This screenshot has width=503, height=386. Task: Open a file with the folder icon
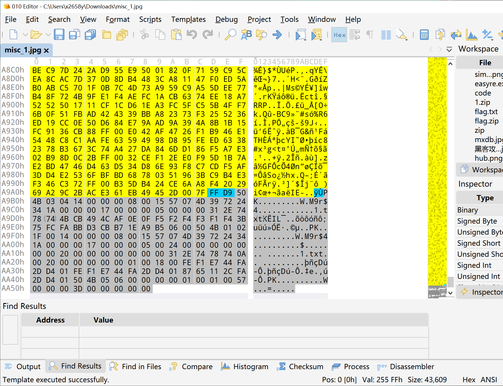[36, 35]
